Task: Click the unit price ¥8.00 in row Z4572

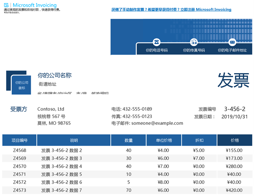Action: (163, 182)
